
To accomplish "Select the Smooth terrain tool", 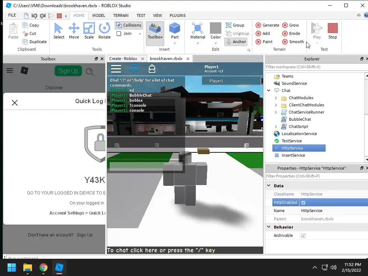I will (293, 42).
